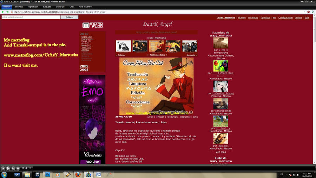Viewport: 316px width, 178px height.
Task: Open the Archivo de fotos link
Action: tap(157, 55)
